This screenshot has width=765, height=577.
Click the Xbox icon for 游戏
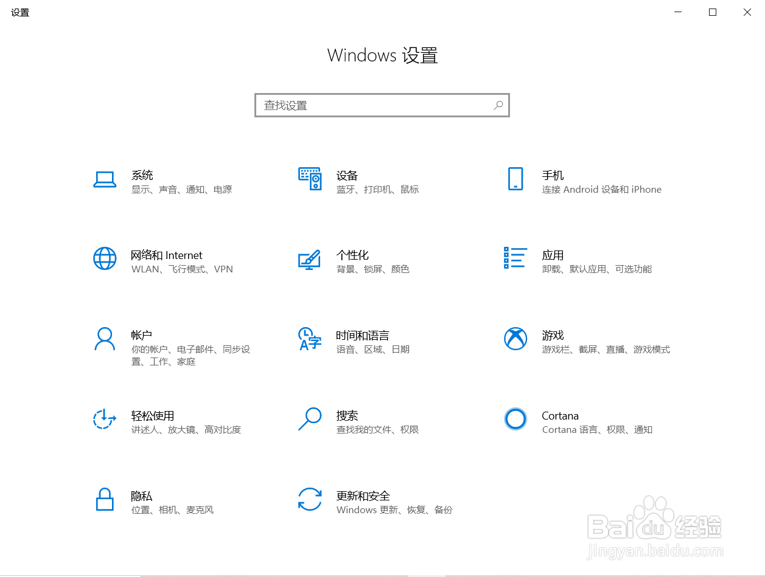[x=515, y=339]
